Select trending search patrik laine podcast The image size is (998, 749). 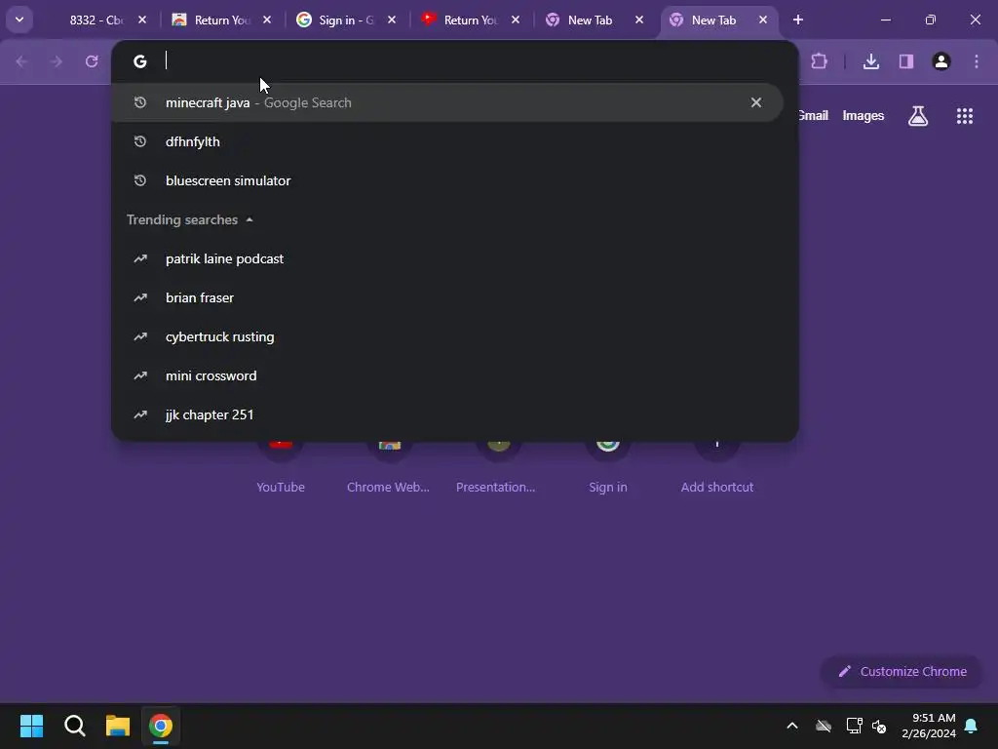446,258
